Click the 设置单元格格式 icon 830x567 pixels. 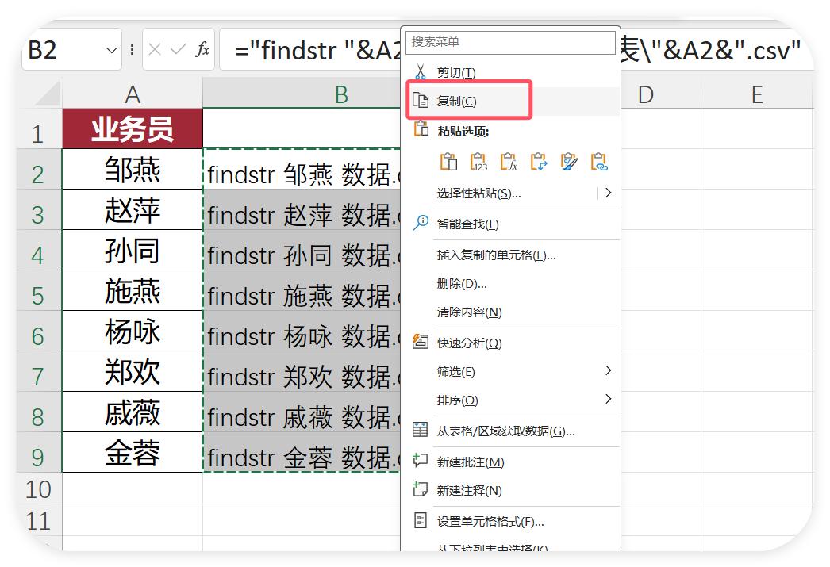(421, 520)
